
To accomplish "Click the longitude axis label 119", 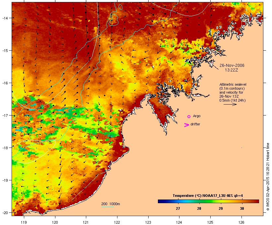I will click(24, 222).
